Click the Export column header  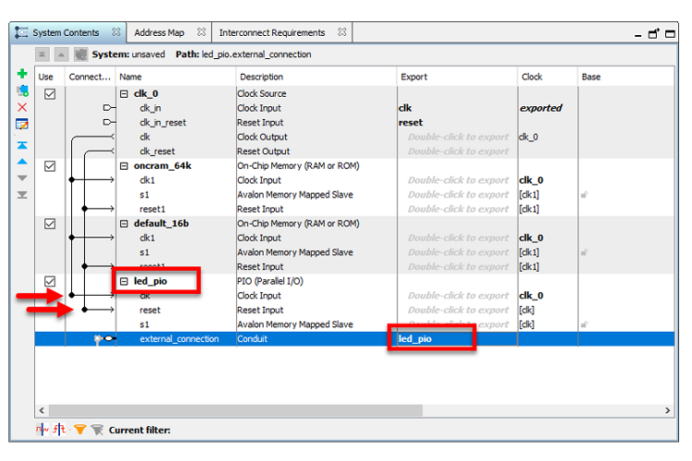(x=458, y=77)
